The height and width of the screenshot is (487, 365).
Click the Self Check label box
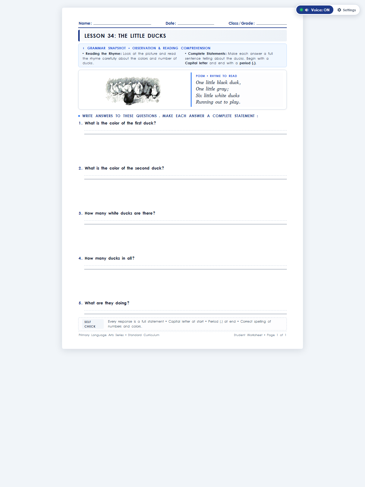pos(93,324)
